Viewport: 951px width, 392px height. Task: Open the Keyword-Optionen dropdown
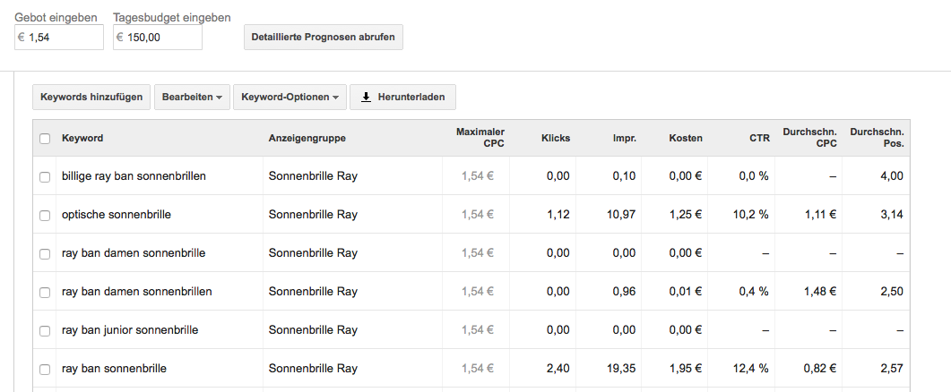click(x=290, y=97)
